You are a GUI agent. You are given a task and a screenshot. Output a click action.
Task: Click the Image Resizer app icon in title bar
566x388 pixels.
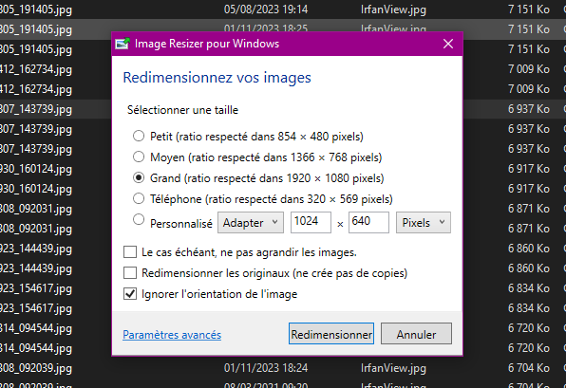[123, 44]
